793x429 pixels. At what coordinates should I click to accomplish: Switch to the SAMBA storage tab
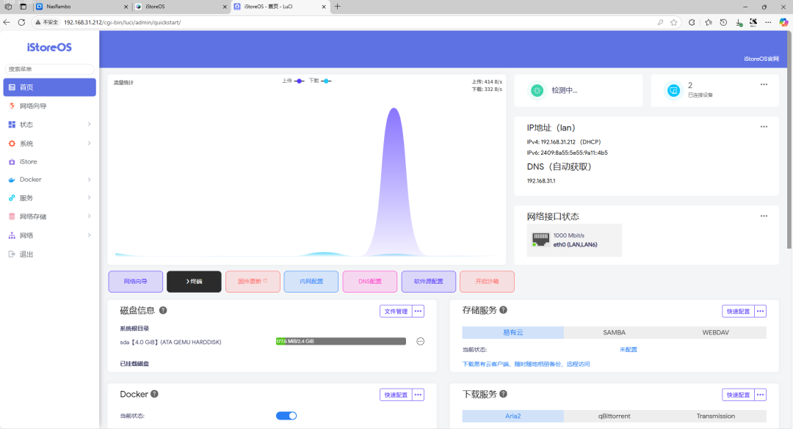point(615,332)
